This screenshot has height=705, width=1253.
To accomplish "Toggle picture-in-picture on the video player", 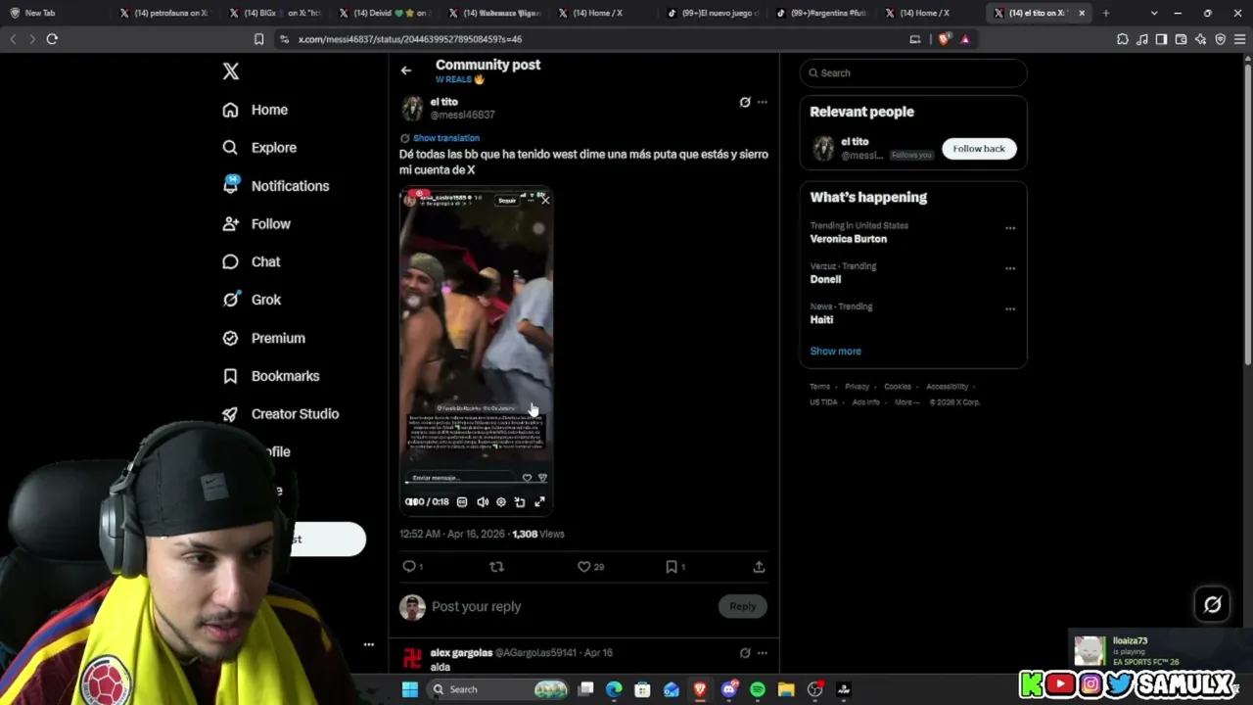I will tap(520, 502).
